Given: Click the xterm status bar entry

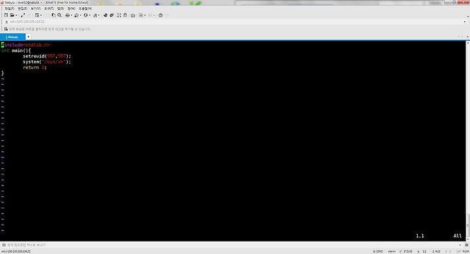Looking at the screenshot, I should (x=392, y=251).
